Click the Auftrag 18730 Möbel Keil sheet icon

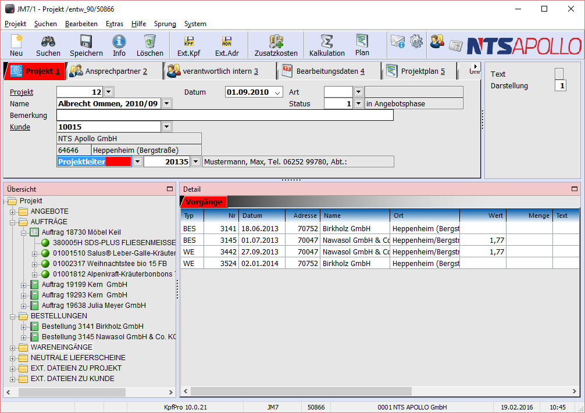click(x=34, y=232)
